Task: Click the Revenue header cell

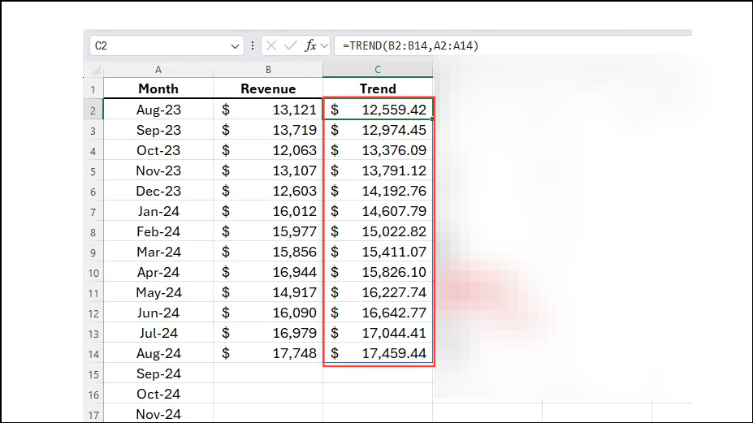Action: click(x=268, y=88)
